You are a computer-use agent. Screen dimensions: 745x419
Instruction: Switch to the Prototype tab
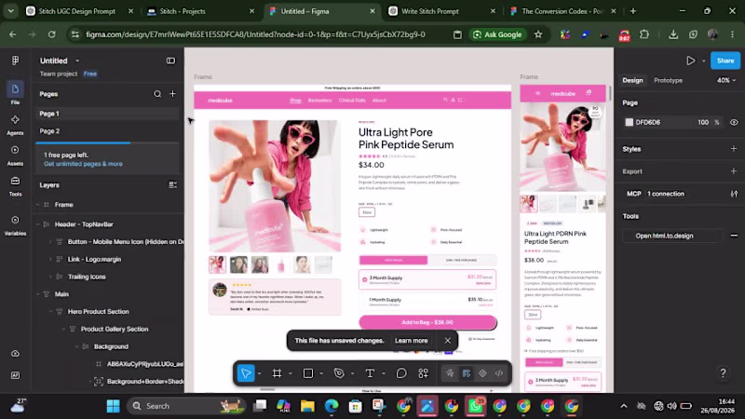[x=668, y=80]
